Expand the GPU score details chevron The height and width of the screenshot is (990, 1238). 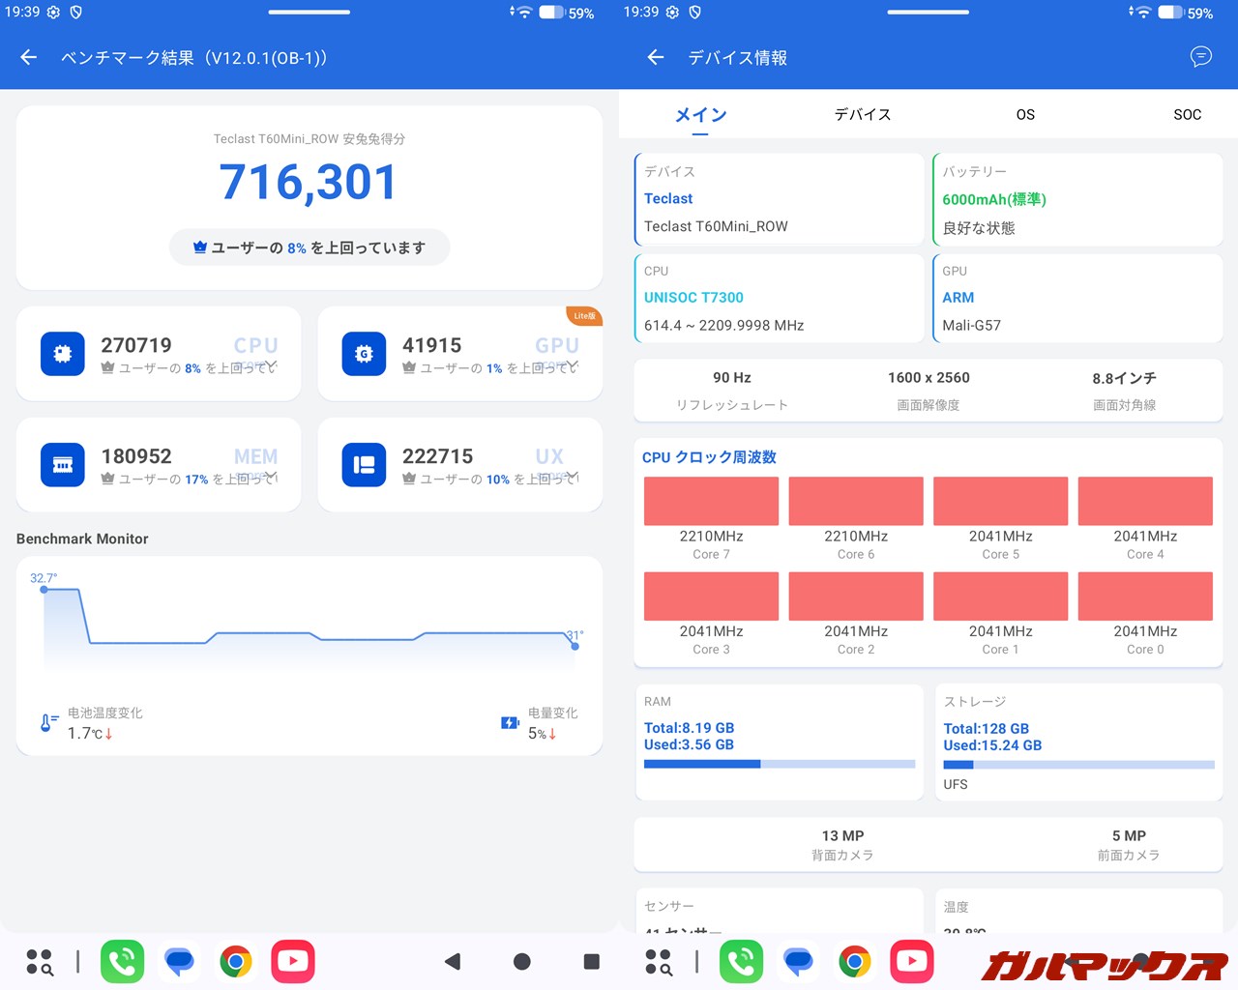click(573, 365)
